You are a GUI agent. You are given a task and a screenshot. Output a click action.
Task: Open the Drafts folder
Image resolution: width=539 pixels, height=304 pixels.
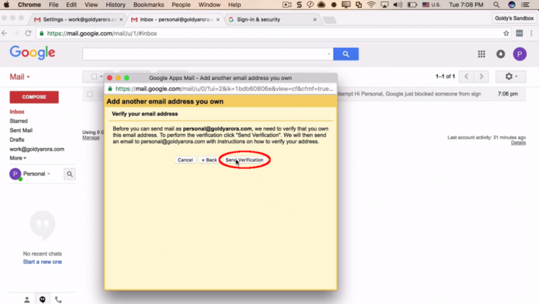(x=17, y=140)
